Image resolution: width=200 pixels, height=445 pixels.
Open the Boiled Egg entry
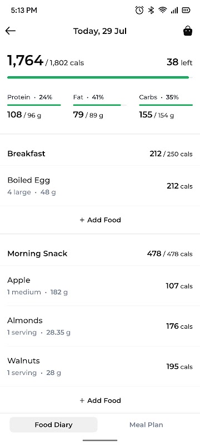point(100,186)
